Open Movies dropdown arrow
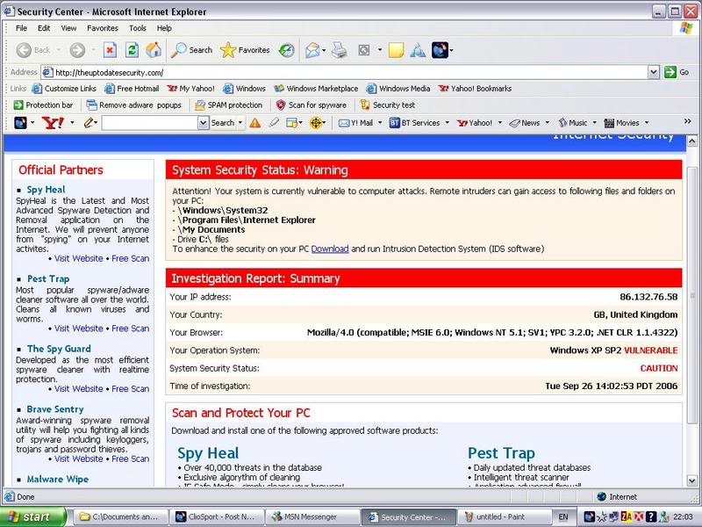 pyautogui.click(x=647, y=123)
